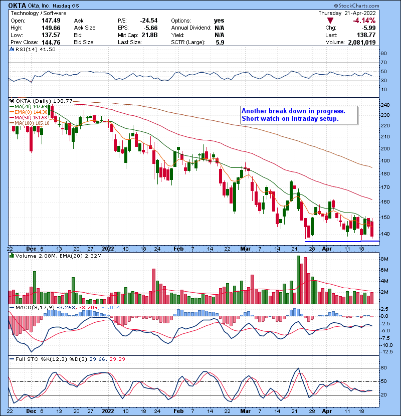Click the Options value yes
The height and width of the screenshot is (416, 401).
(x=219, y=21)
